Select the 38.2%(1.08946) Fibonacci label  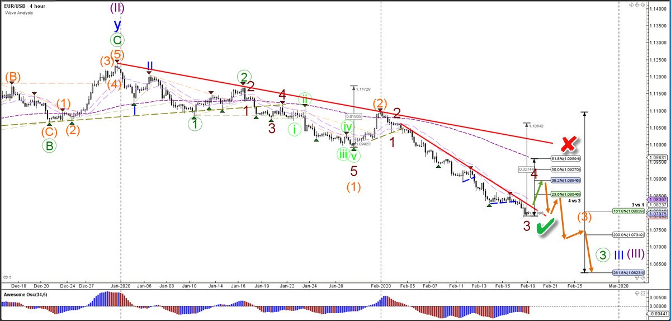point(566,181)
